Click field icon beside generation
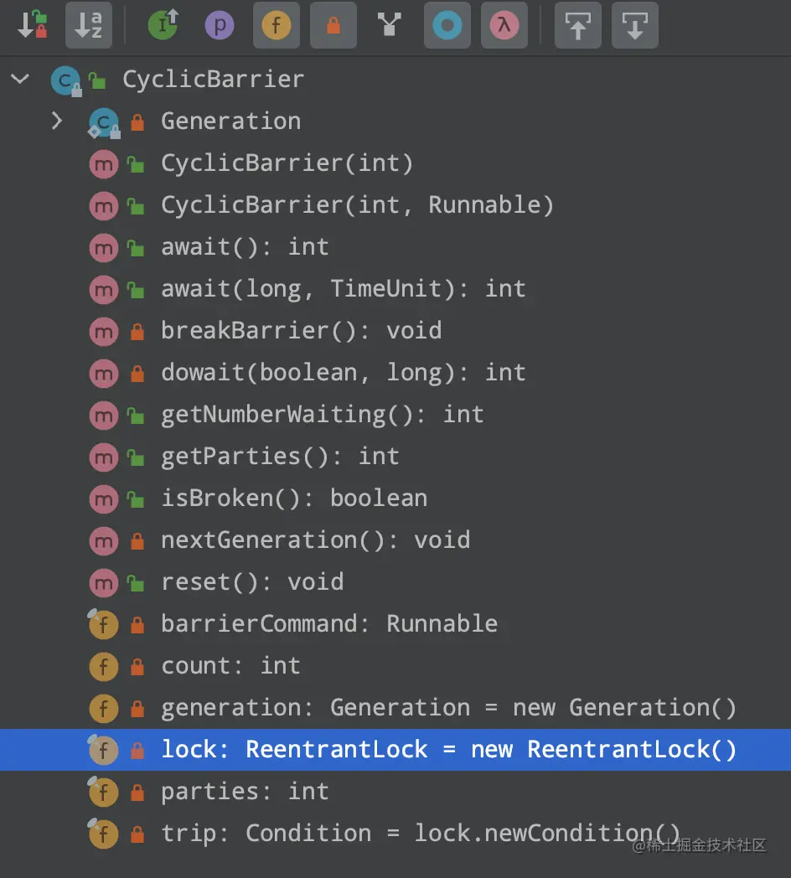 coord(104,709)
